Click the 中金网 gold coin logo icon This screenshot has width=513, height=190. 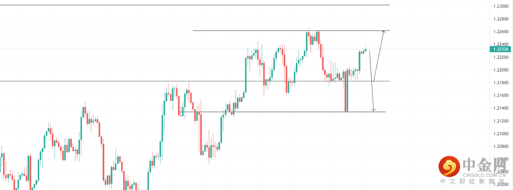tap(449, 167)
